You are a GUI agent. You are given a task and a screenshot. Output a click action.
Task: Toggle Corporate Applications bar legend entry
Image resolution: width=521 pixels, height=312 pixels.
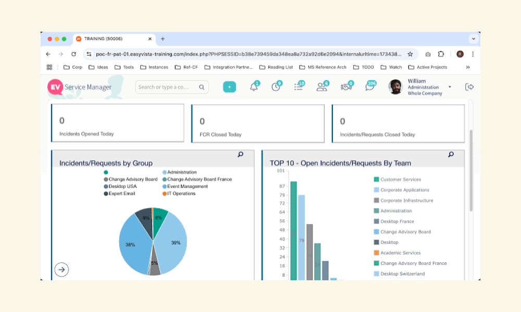pyautogui.click(x=401, y=190)
